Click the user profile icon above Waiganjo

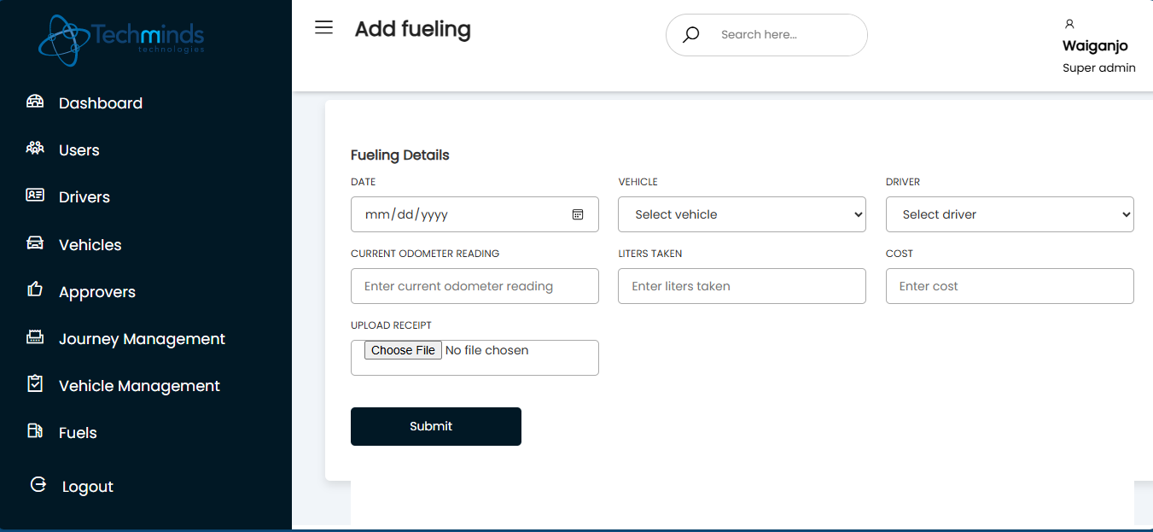pos(1069,24)
